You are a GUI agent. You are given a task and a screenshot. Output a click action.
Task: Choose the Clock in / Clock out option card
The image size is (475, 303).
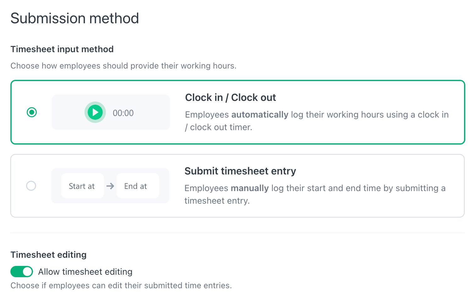pyautogui.click(x=238, y=112)
